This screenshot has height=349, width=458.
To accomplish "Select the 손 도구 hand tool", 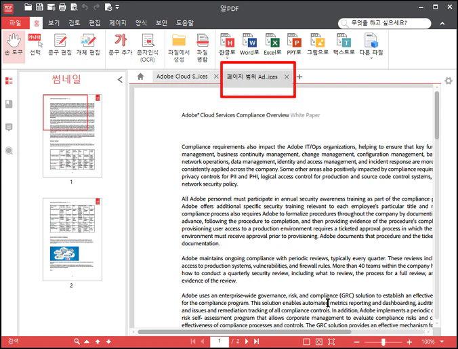I will [x=14, y=47].
